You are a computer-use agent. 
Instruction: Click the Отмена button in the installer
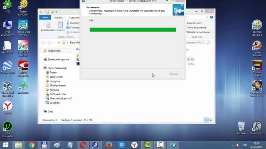174,74
